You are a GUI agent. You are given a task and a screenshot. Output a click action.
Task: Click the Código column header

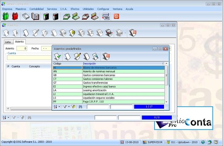68,64
